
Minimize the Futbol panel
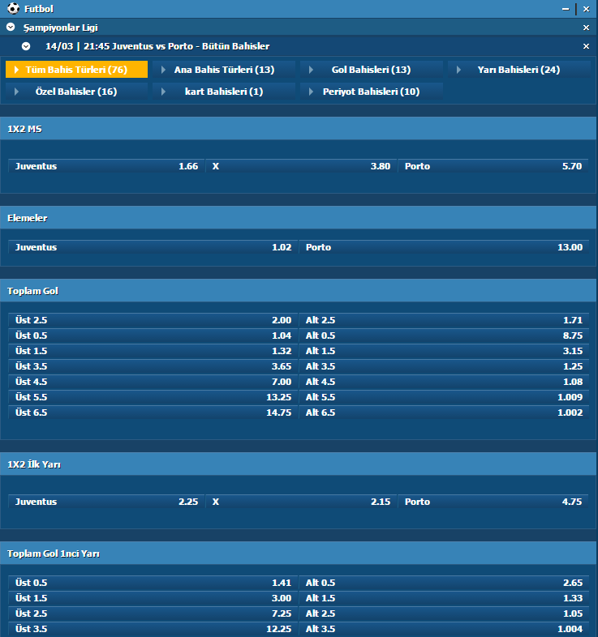coord(566,9)
